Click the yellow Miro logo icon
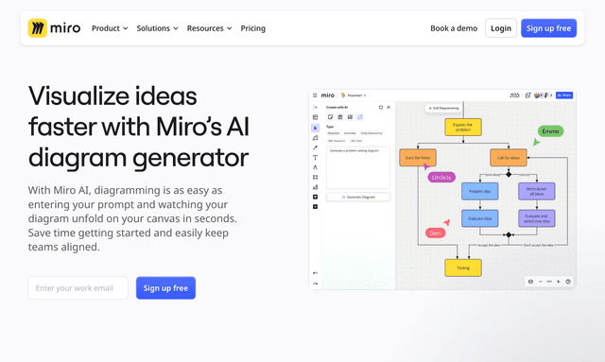This screenshot has height=362, width=605. point(38,28)
